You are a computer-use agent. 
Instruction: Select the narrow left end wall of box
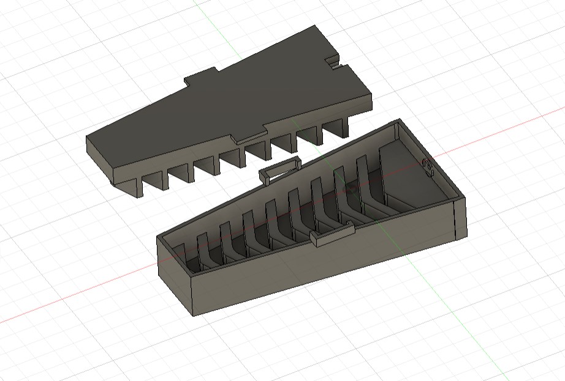pyautogui.click(x=175, y=275)
